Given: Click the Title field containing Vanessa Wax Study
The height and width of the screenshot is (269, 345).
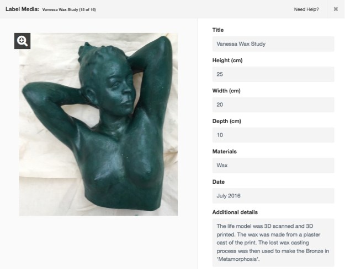Looking at the screenshot, I should point(273,44).
